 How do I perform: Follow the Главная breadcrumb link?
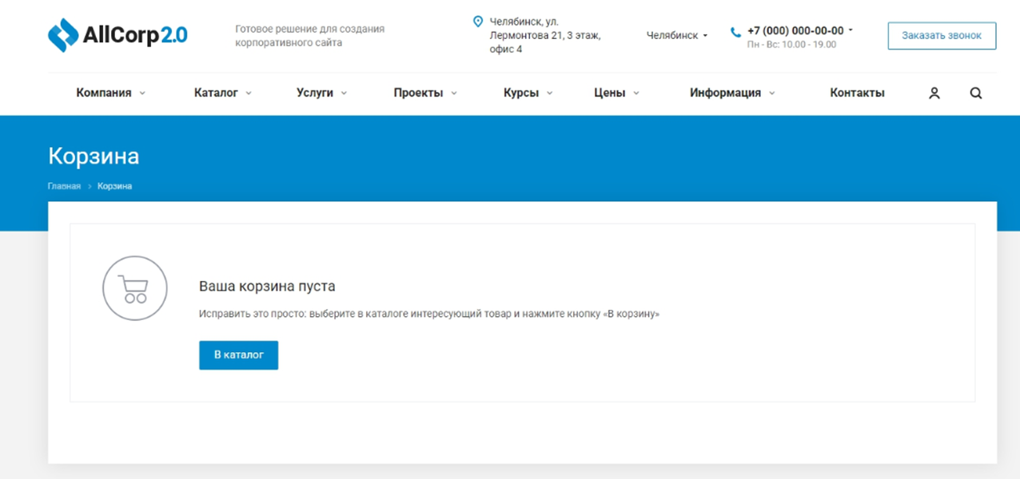click(x=64, y=186)
